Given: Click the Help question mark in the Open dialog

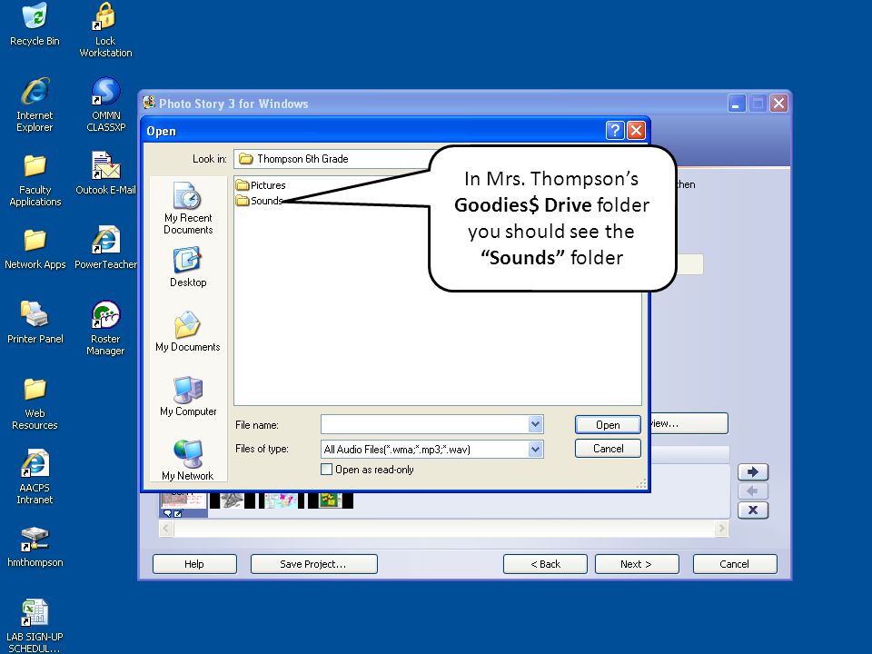Looking at the screenshot, I should [615, 130].
